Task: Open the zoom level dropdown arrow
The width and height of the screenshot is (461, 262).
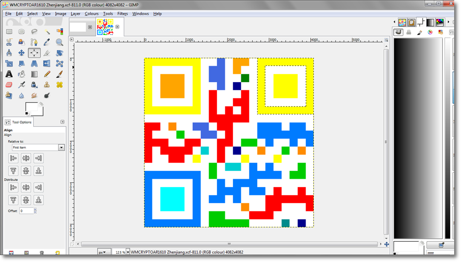Action: [128, 252]
